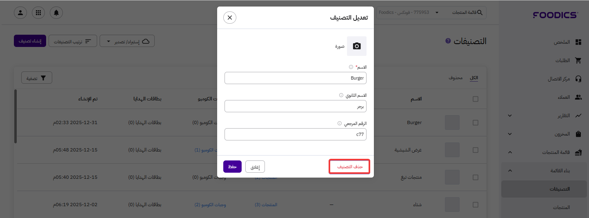Open the إستيراد/تصدير dropdown
Viewport: 589px width, 218px height.
point(127,41)
